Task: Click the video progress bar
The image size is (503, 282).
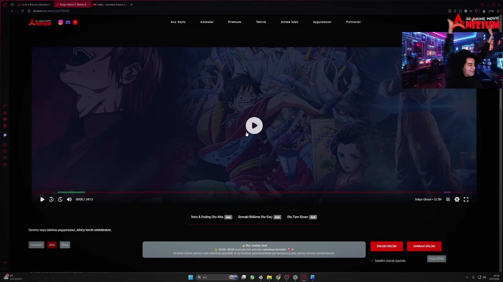Action: 254,192
